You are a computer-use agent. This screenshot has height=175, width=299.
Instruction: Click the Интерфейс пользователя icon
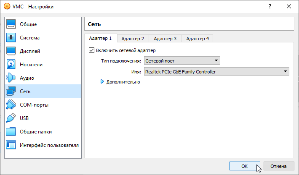(11, 145)
